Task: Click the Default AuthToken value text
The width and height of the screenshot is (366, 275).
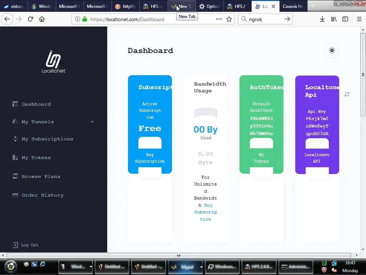Action: point(261,126)
